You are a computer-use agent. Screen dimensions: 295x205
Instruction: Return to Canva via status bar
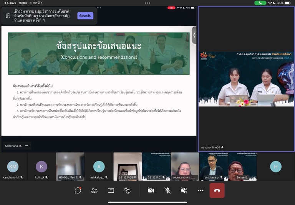(x=10, y=3)
